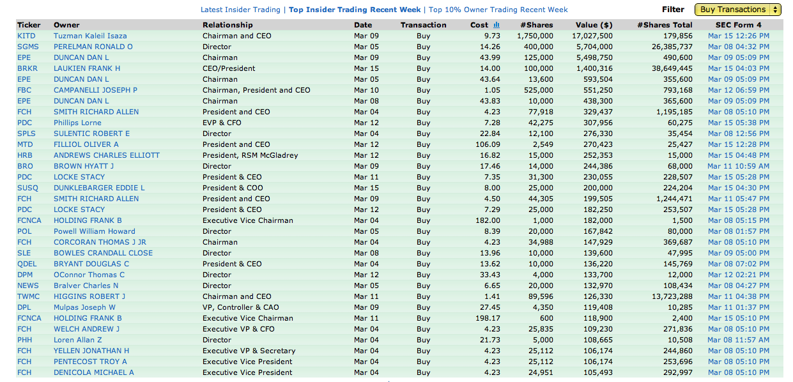Open the TWMC ticker link

pos(28,296)
